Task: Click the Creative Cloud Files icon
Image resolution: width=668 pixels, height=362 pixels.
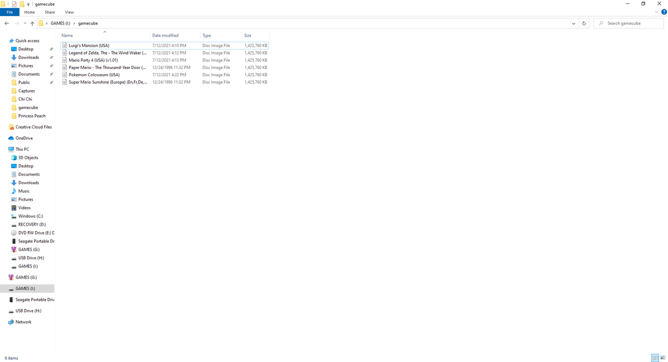Action: (11, 127)
